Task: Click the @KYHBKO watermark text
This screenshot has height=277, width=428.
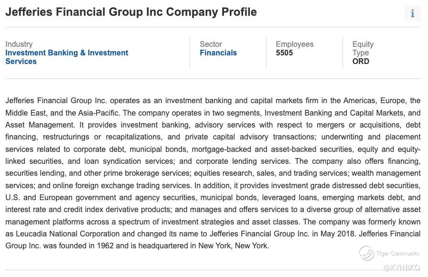Action: [x=402, y=267]
